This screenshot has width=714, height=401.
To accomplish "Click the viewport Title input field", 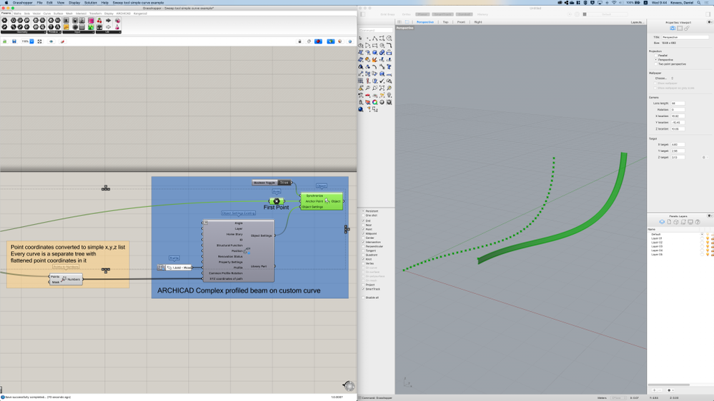I will (685, 37).
